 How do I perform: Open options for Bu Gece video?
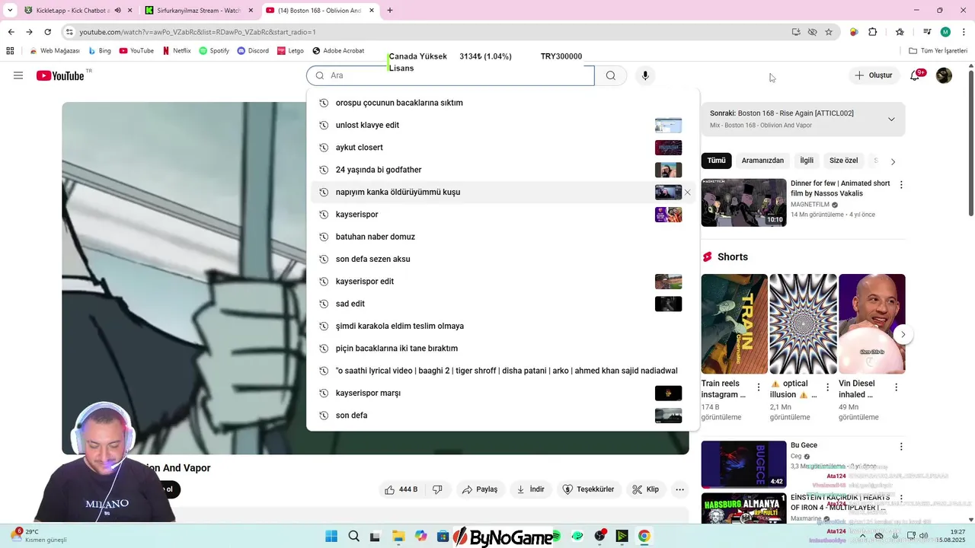pos(901,447)
